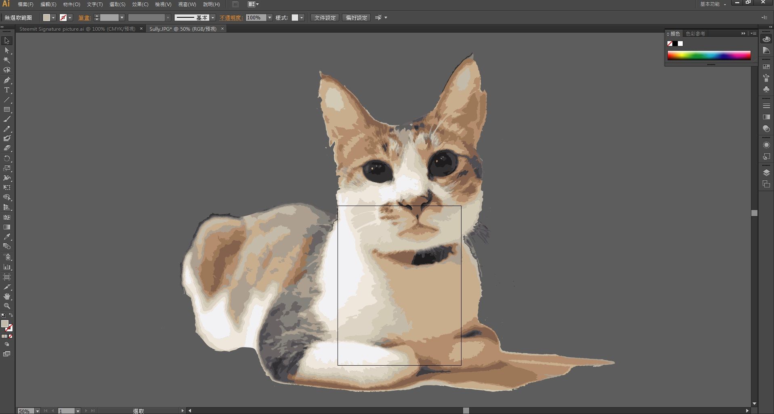Viewport: 774px width, 414px height.
Task: Select the Eraser tool
Action: pos(7,148)
